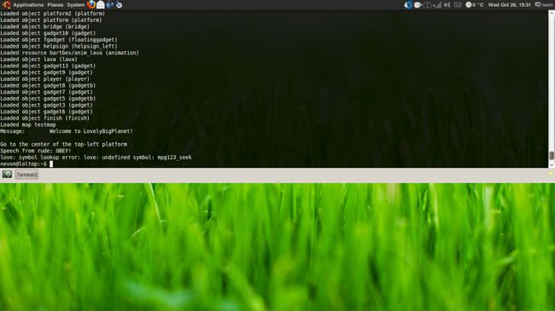This screenshot has height=311, width=555.
Task: Click the line "Loaded map testmap"
Action: (28, 124)
